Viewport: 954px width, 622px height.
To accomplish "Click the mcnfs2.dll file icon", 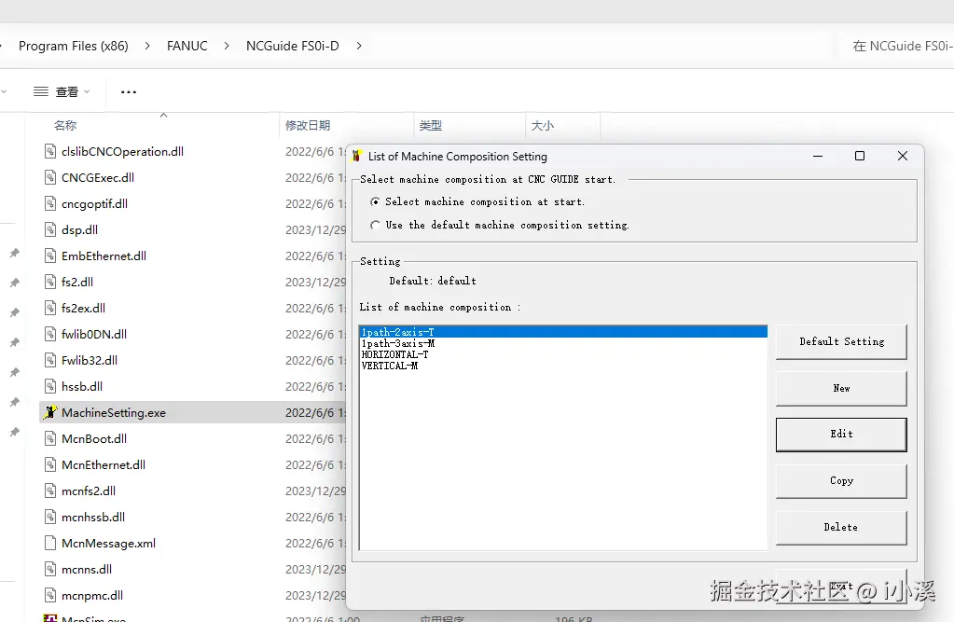I will (x=50, y=491).
